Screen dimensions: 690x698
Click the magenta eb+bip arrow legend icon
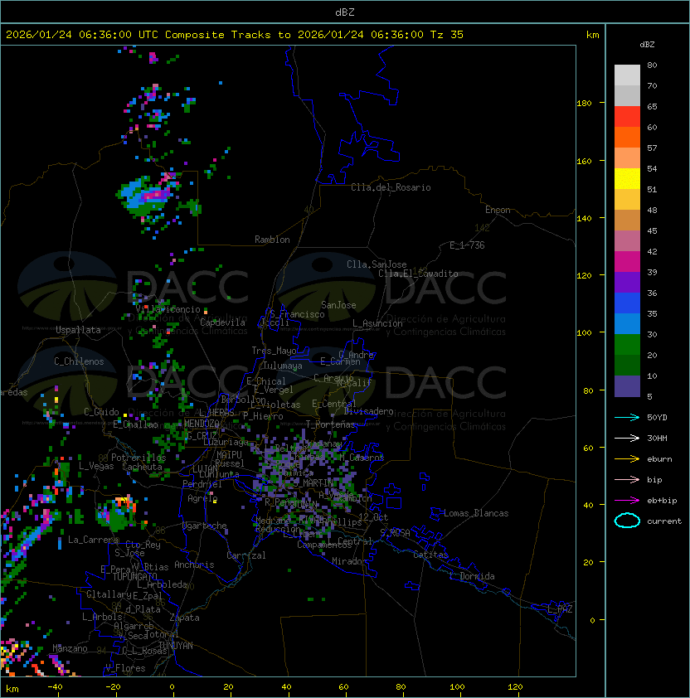pos(627,501)
